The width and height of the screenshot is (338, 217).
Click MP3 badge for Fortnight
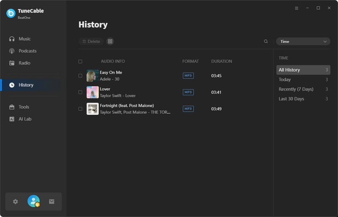[x=188, y=109]
